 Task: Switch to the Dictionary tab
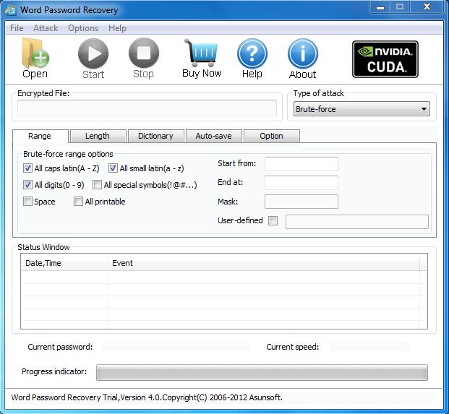pos(156,136)
